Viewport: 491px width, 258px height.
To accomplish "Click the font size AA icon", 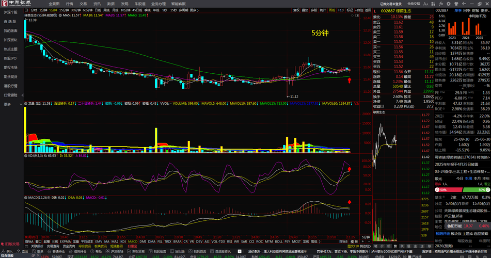I will [425, 4].
